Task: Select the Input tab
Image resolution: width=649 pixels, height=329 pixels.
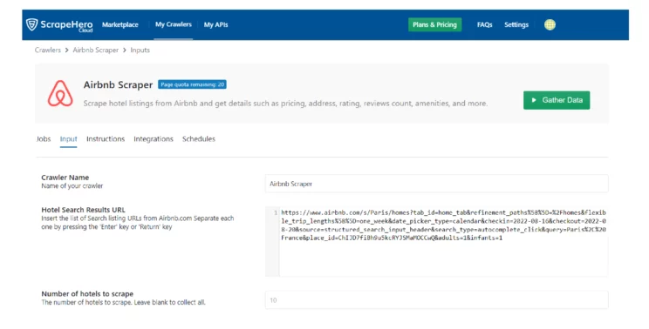Action: (68, 139)
